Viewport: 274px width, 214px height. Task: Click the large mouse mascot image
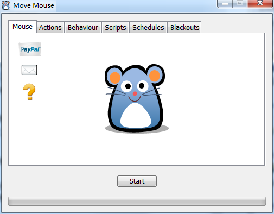point(137,99)
